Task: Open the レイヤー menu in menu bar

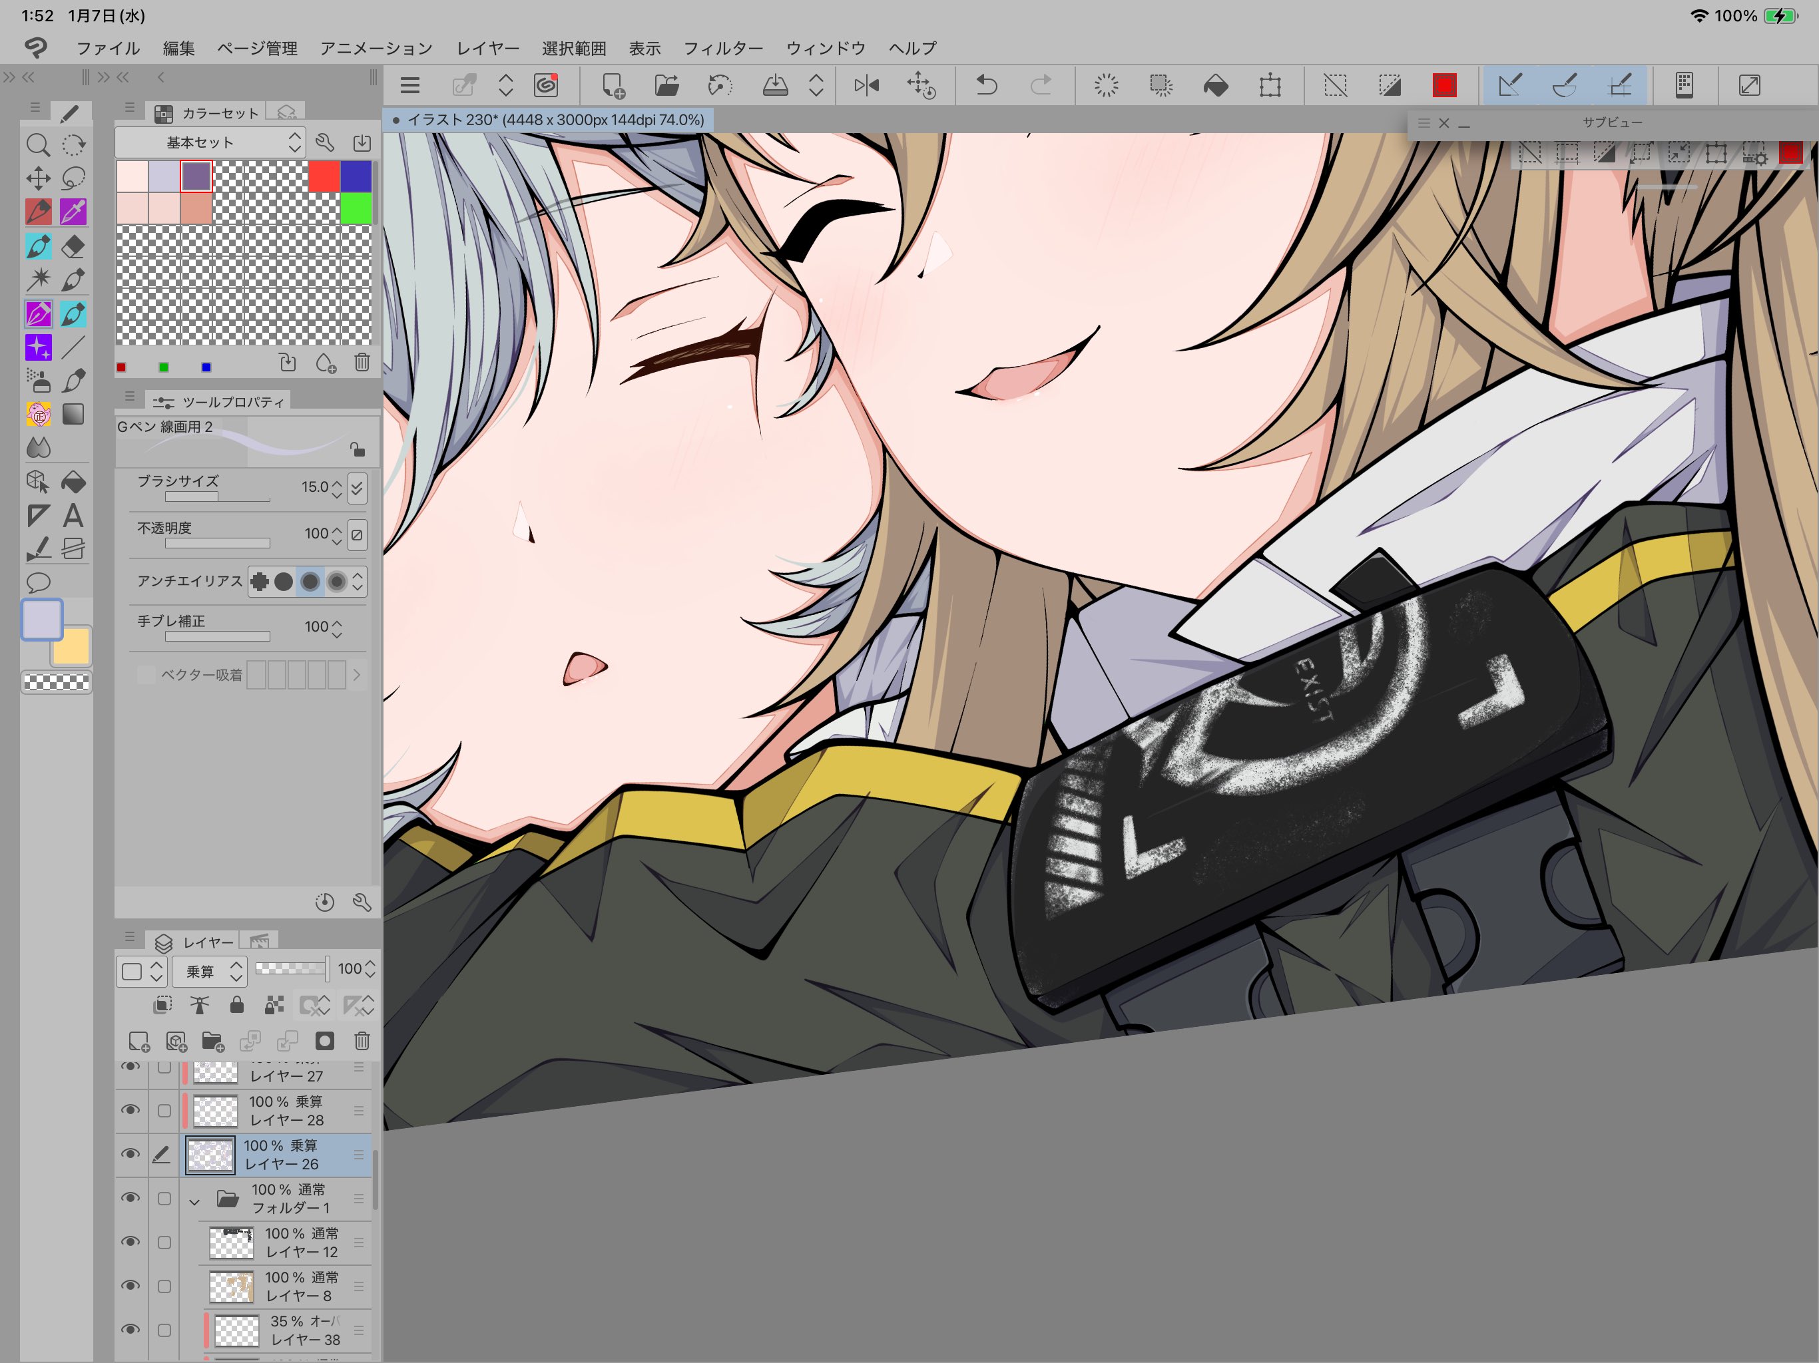Action: tap(487, 49)
